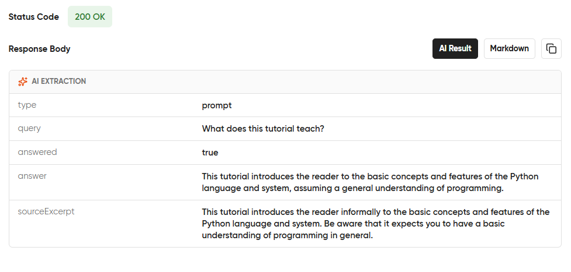
Task: Copy the response body with the copy icon
Action: pos(551,49)
